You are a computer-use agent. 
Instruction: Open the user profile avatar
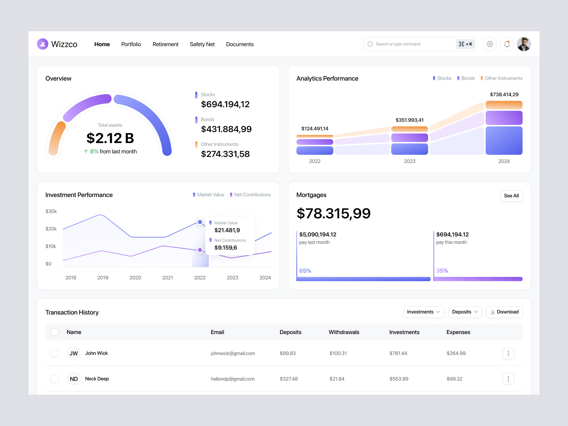click(x=524, y=44)
